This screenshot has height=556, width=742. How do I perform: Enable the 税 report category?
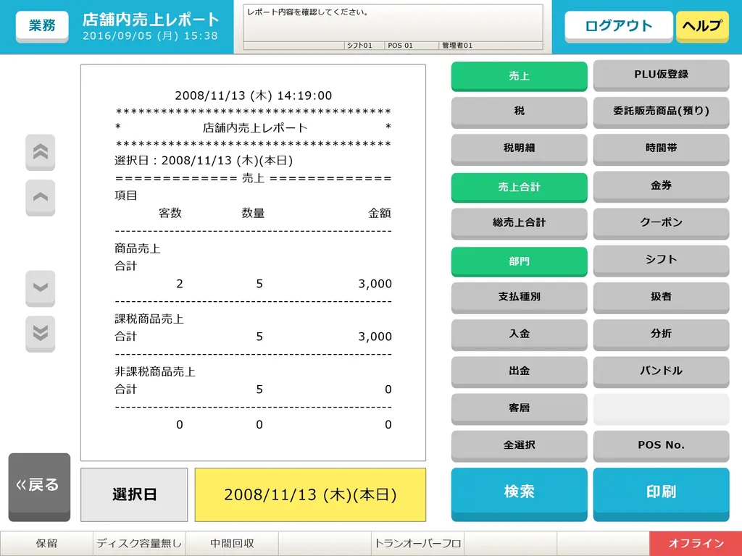(519, 111)
